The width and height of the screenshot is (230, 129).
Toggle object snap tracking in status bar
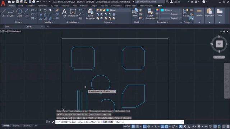tap(162, 126)
